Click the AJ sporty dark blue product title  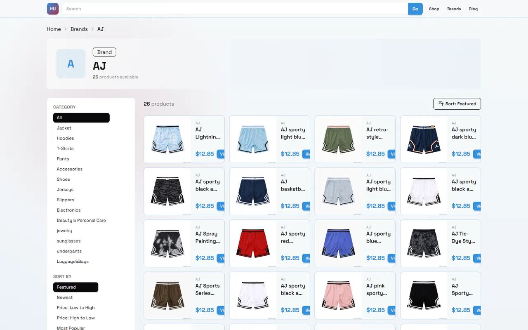tap(464, 133)
